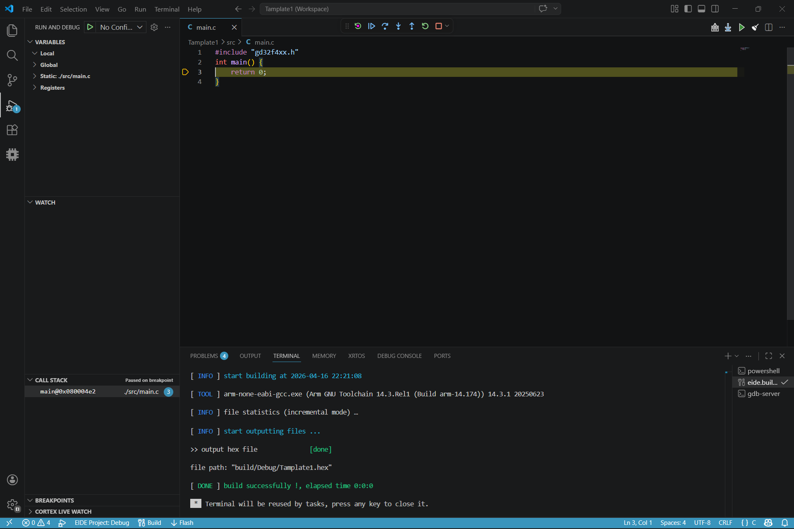
Task: Open the debug configuration dropdown No Confi...
Action: point(121,27)
